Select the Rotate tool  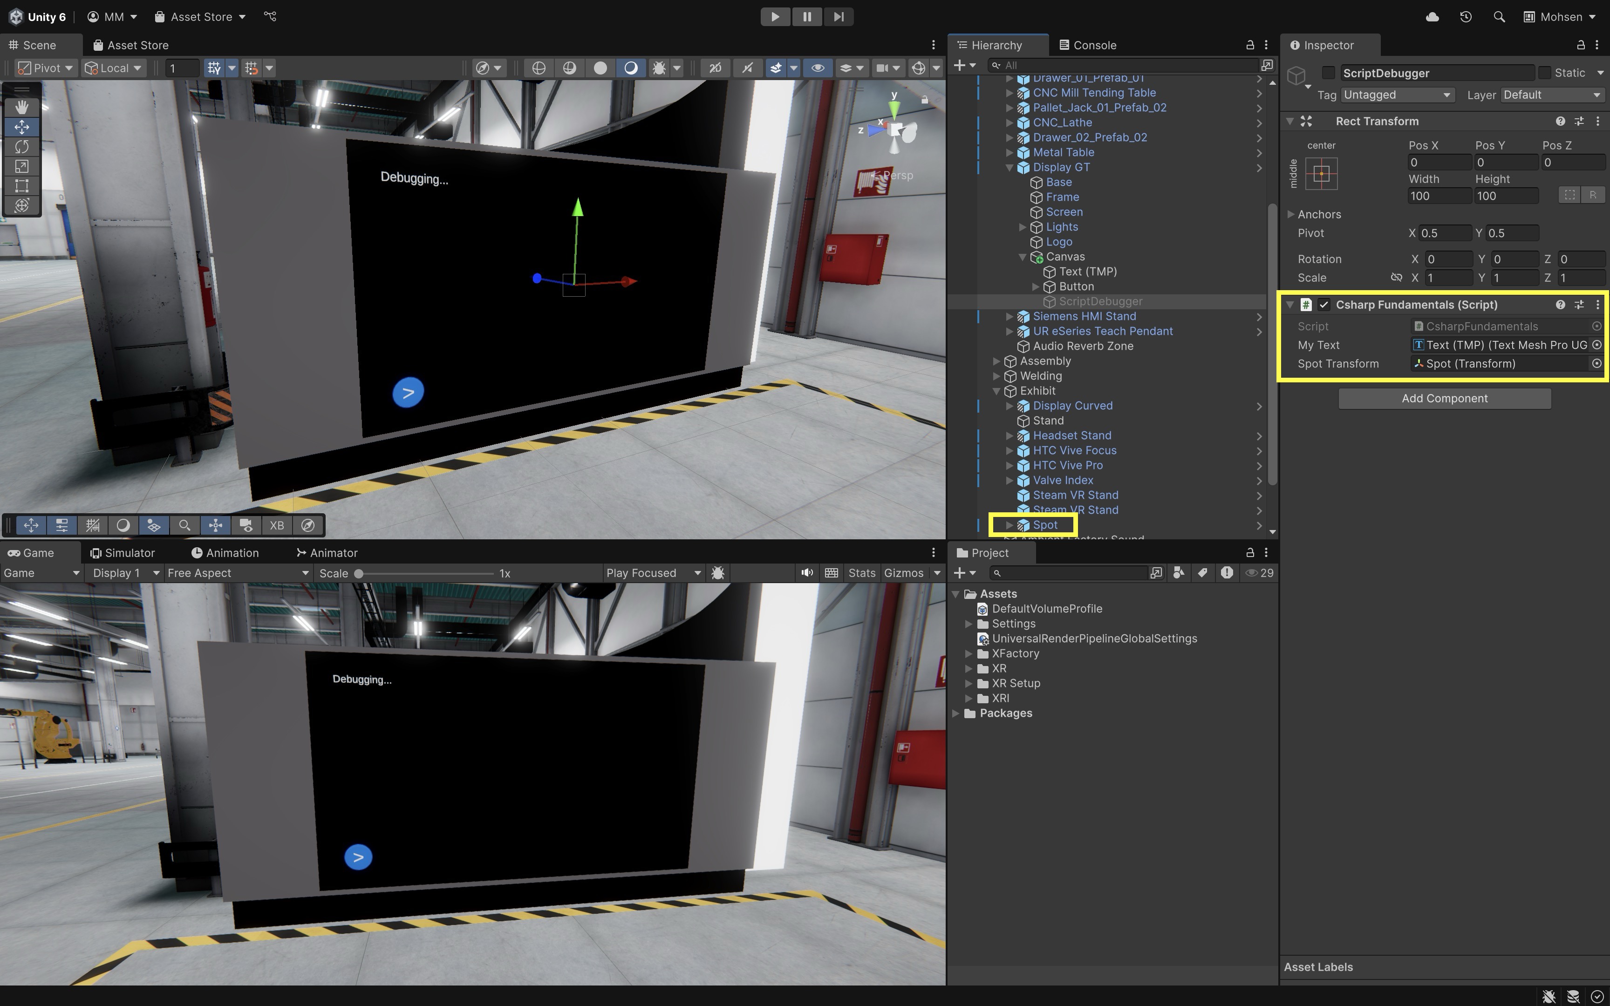point(21,146)
